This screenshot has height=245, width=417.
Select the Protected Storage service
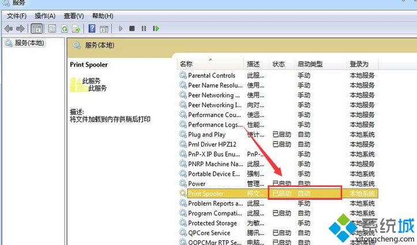tap(278, 223)
